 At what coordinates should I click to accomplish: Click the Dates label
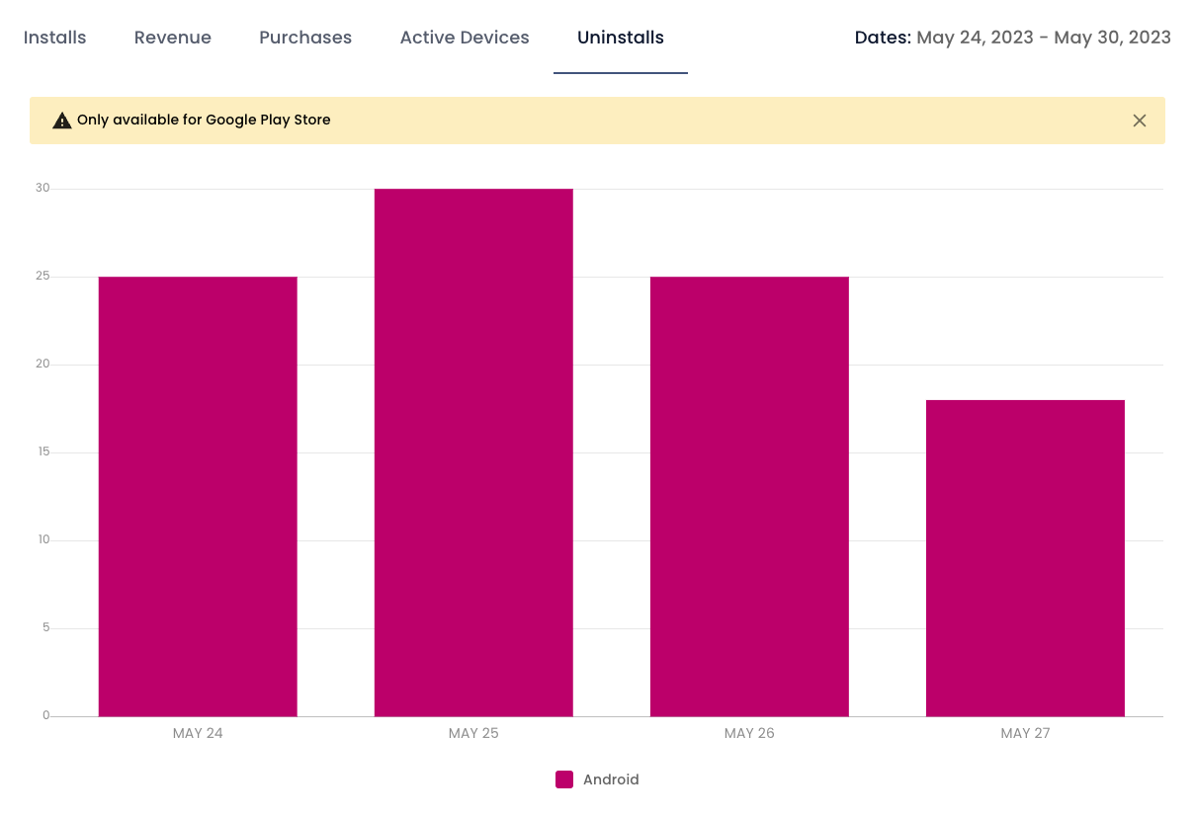coord(883,38)
